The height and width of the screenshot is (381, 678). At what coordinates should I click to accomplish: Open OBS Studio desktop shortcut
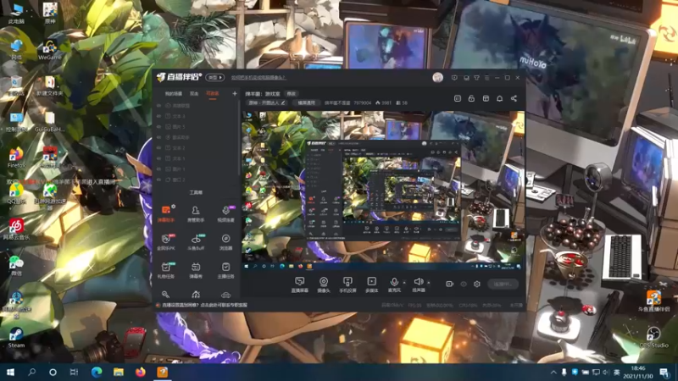point(653,337)
